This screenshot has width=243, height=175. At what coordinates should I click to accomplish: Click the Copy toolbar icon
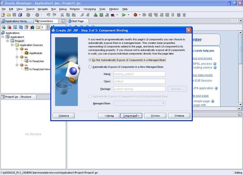[x=68, y=15]
